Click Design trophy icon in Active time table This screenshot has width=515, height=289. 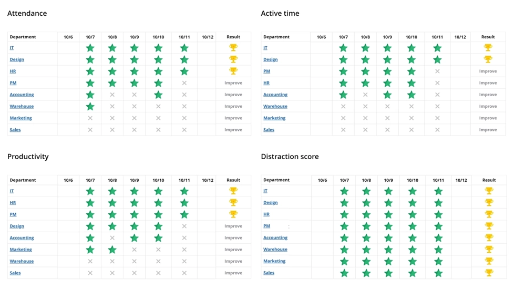pyautogui.click(x=488, y=59)
